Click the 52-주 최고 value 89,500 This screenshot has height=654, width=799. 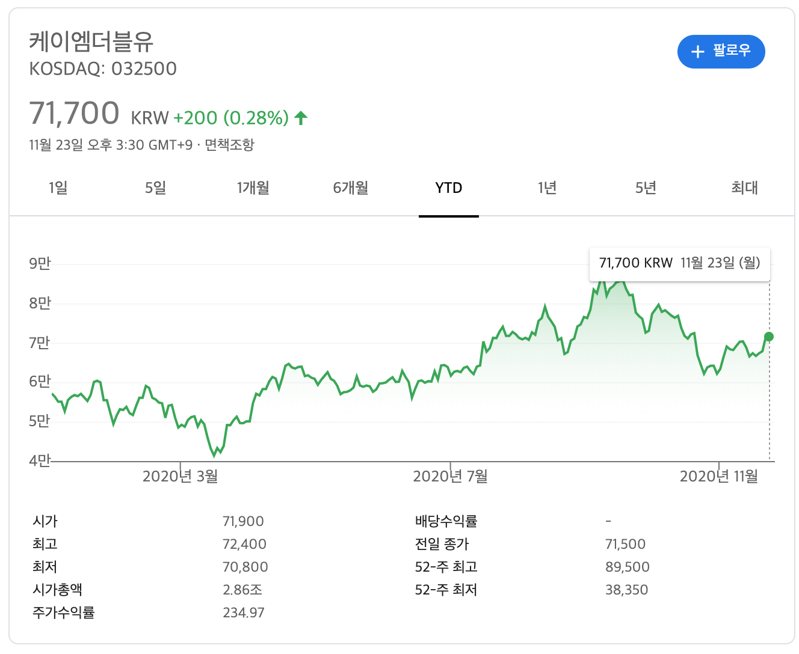[628, 567]
